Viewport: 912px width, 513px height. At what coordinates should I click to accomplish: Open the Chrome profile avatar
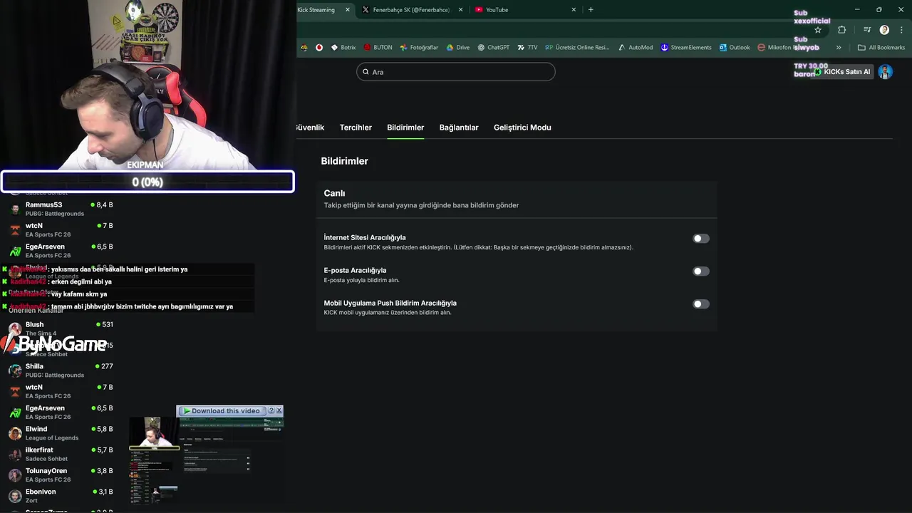[x=884, y=30]
